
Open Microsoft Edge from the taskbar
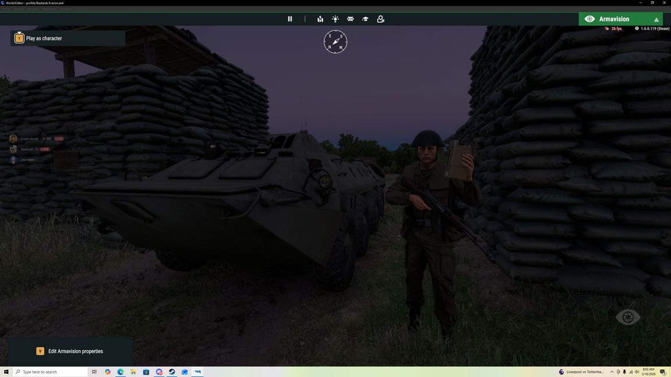pos(121,372)
